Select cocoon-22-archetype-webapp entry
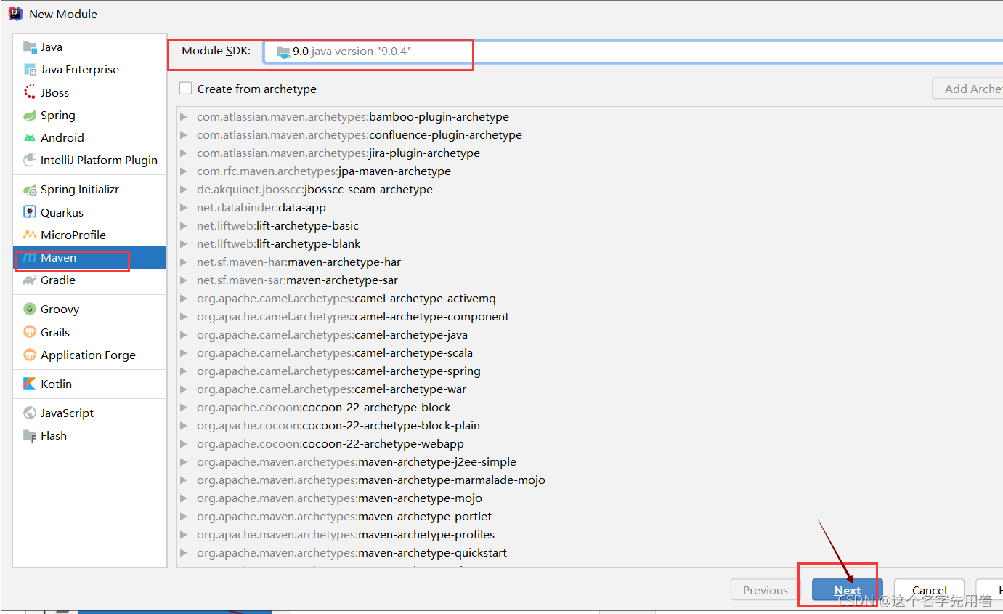 coord(330,443)
